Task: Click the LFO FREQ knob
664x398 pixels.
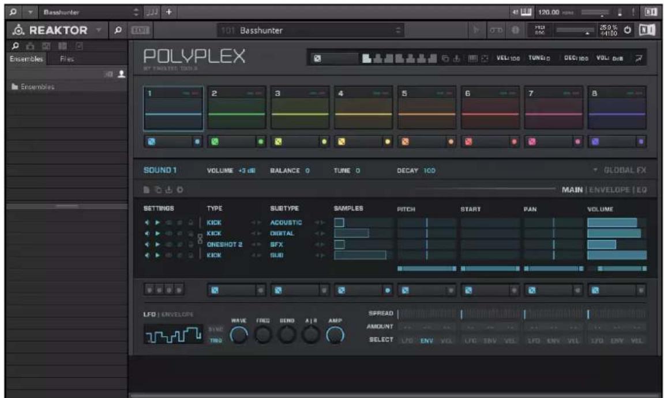Action: click(262, 335)
